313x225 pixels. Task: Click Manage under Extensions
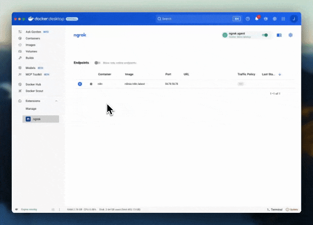31,109
